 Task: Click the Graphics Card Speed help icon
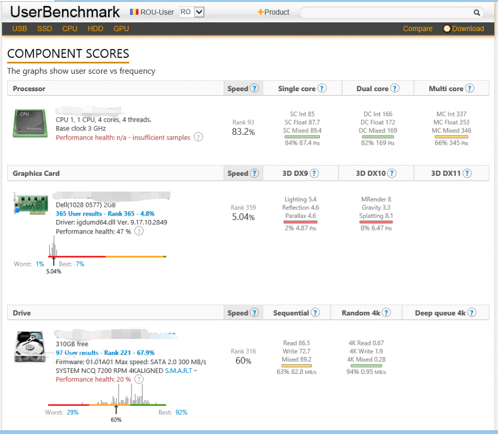(254, 174)
